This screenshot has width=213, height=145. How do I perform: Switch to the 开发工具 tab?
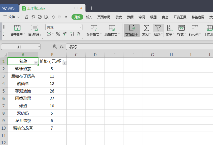[x=180, y=17]
